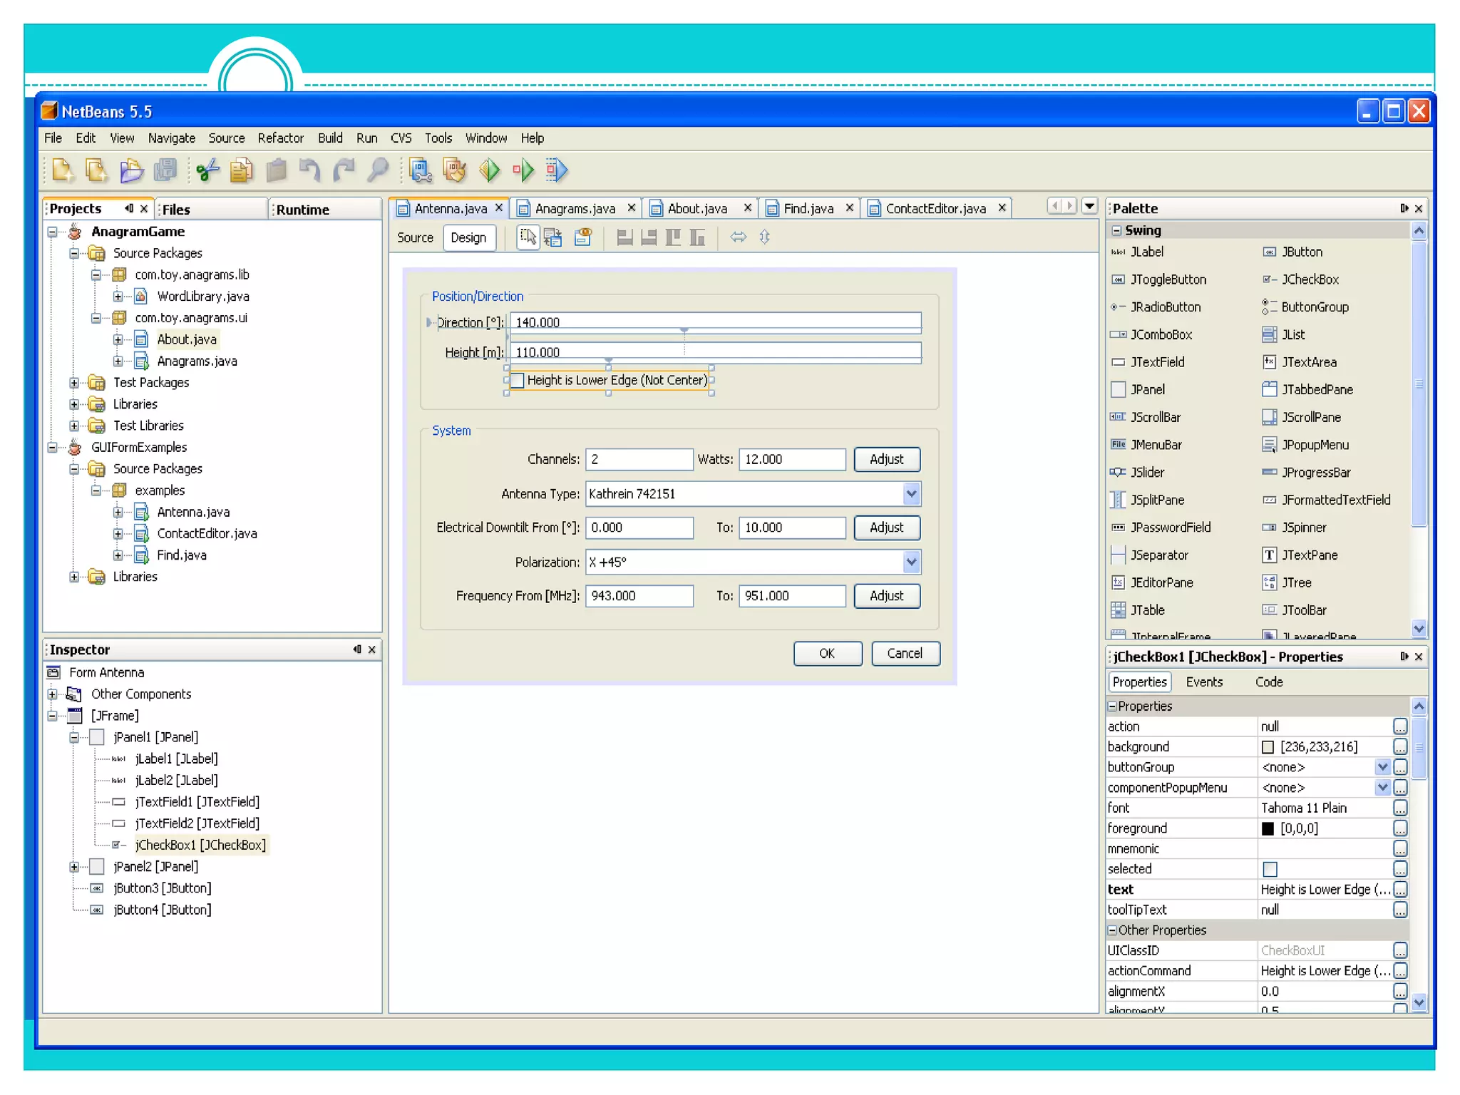Click the Run Main Project icon
This screenshot has height=1095, width=1460.
coord(490,170)
